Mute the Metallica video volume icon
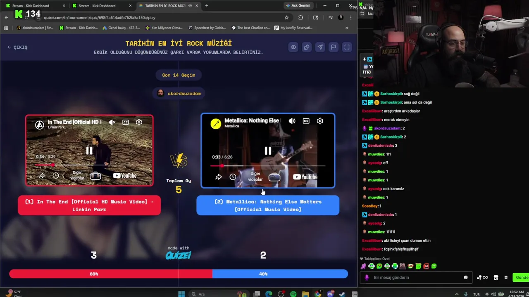Viewport: 529px width, 297px height. (292, 121)
